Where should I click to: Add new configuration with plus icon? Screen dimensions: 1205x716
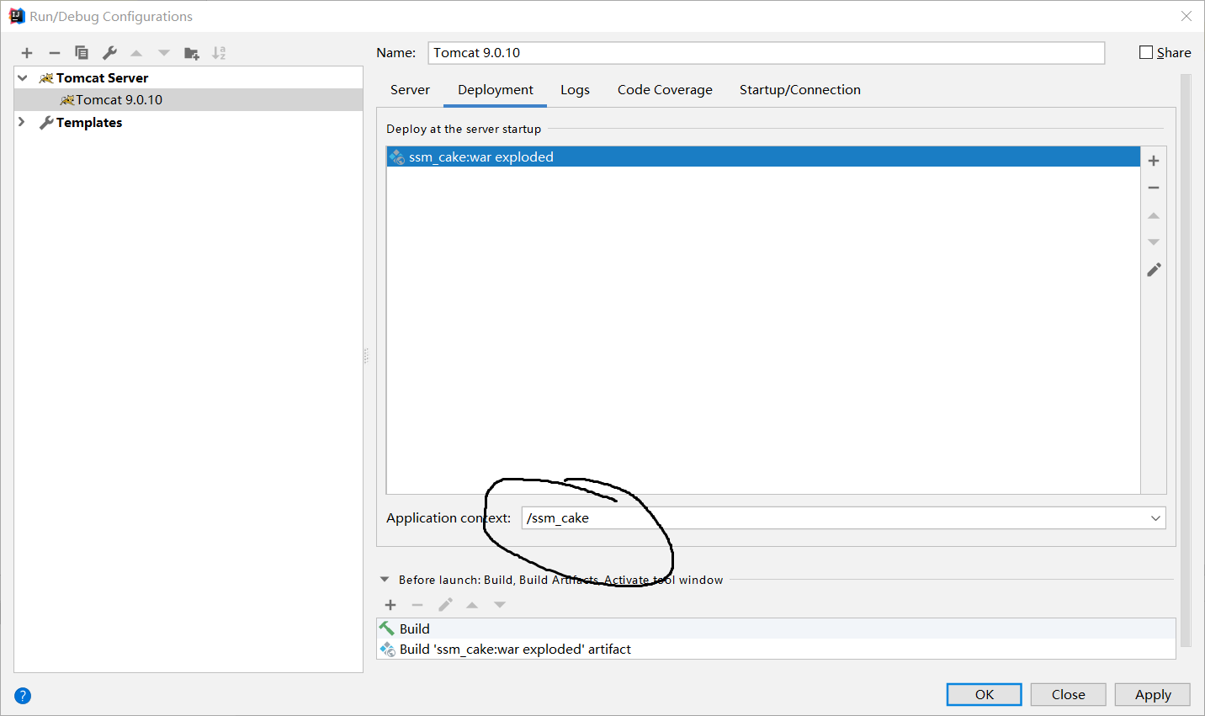[27, 53]
